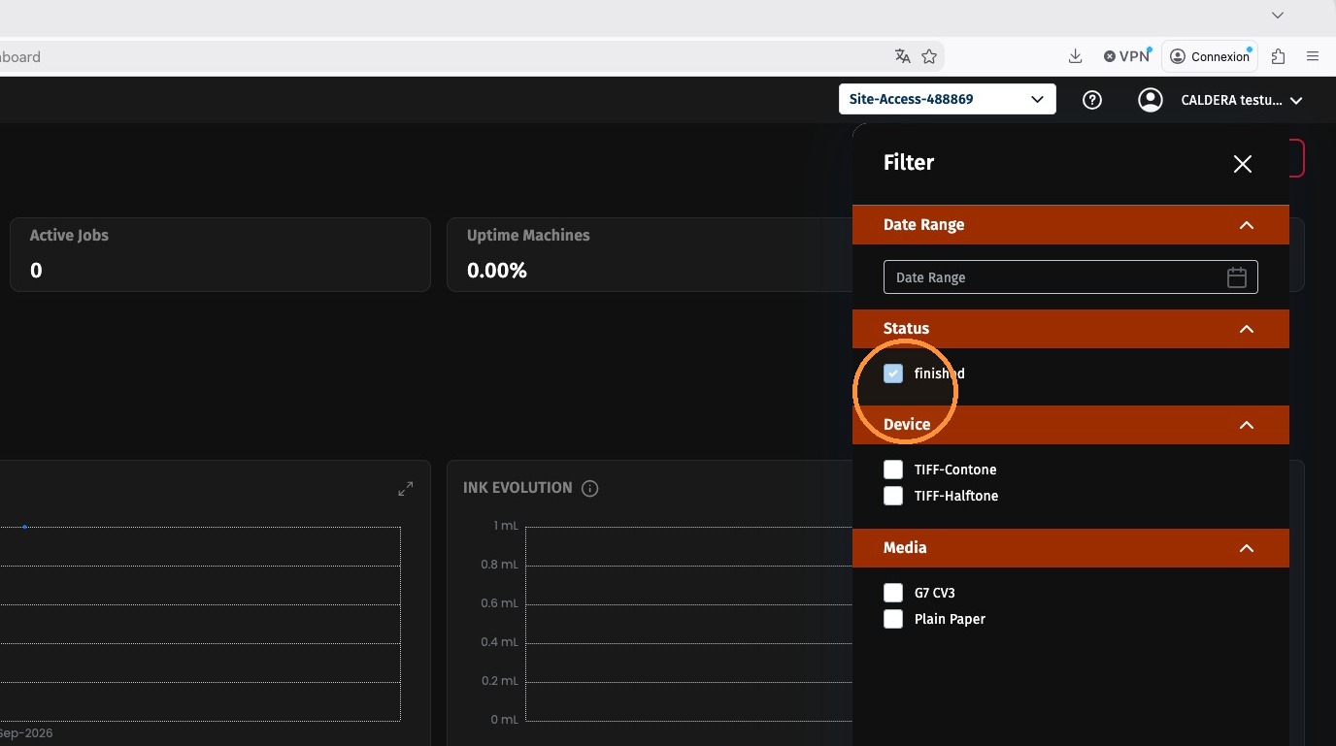Open the date range calendar icon

(x=1236, y=277)
